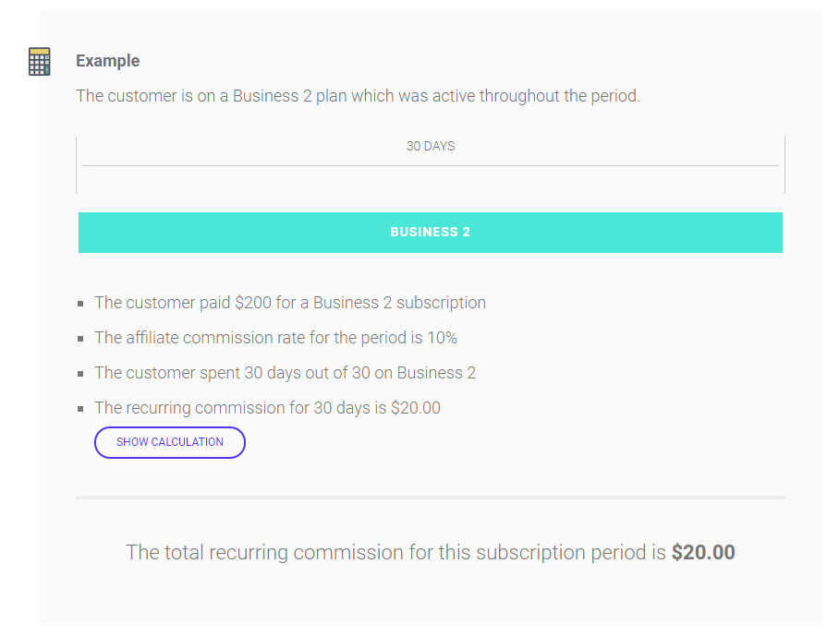Screen dimensions: 839x636
Task: Click the horizontal line under 30 DAYS
Action: (431, 166)
